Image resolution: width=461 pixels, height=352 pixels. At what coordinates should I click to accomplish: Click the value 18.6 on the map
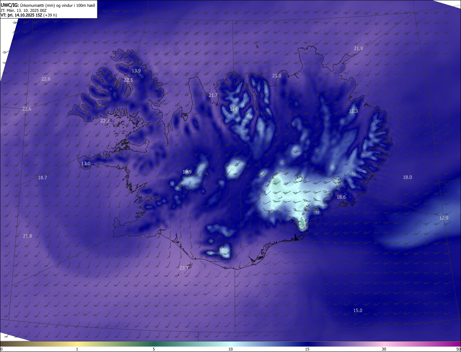pyautogui.click(x=341, y=197)
